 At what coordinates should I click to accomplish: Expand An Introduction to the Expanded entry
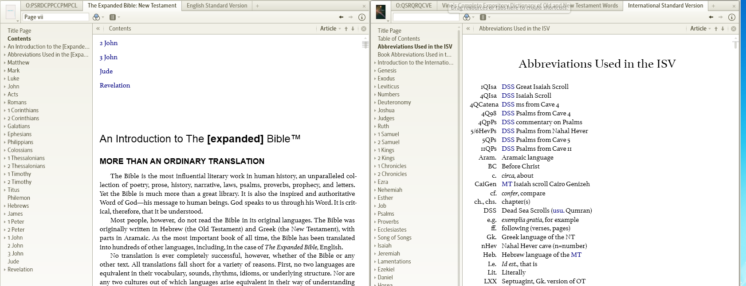[x=5, y=47]
